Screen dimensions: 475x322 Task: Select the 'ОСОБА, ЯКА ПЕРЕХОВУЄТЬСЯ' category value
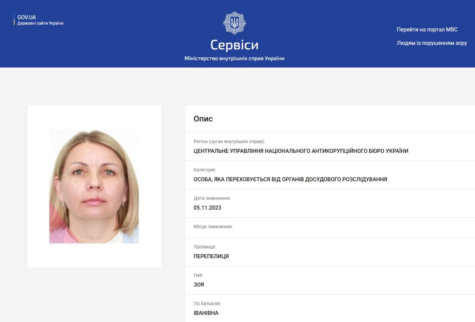(290, 179)
